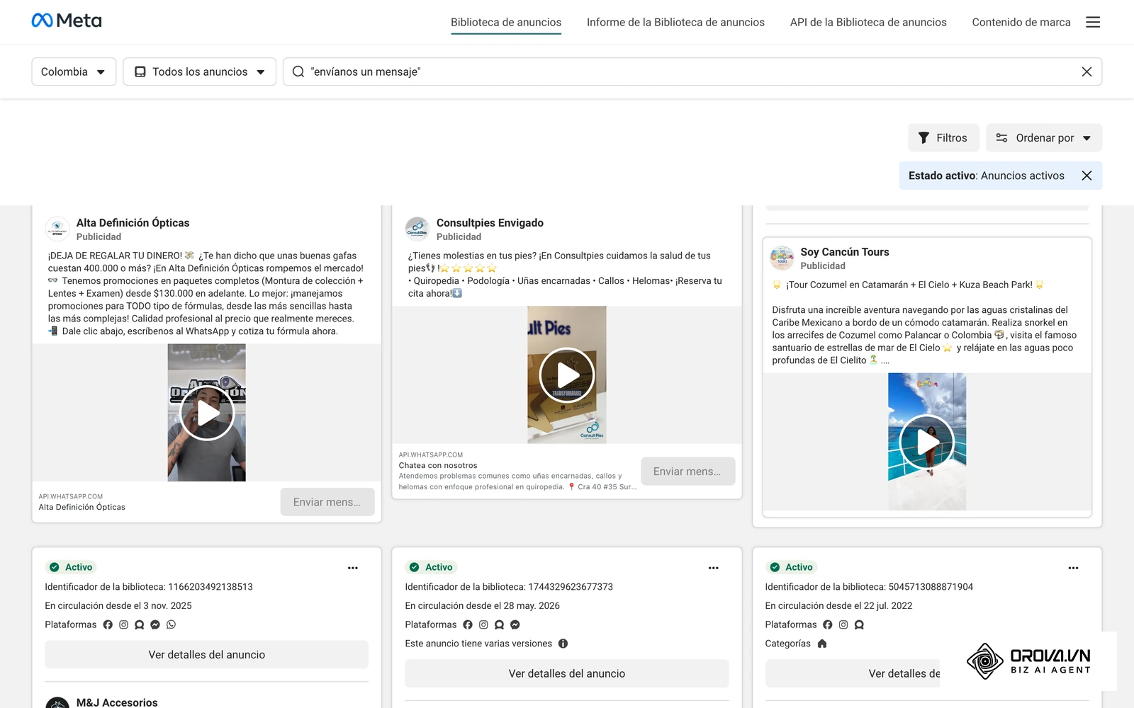1134x708 pixels.
Task: Click Ver detalles del anuncio for ad 1744329623677373
Action: (x=567, y=673)
